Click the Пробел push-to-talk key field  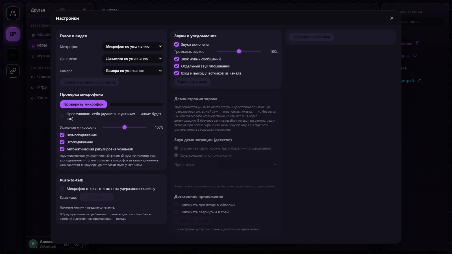[x=96, y=197]
